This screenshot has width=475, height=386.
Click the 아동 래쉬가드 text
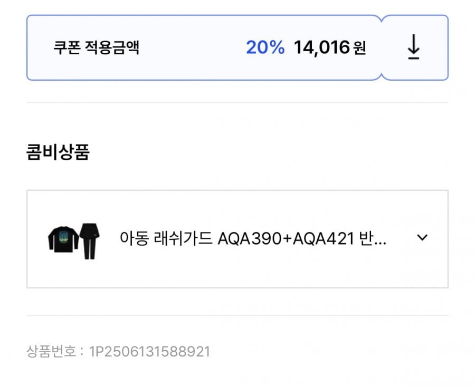pos(166,238)
